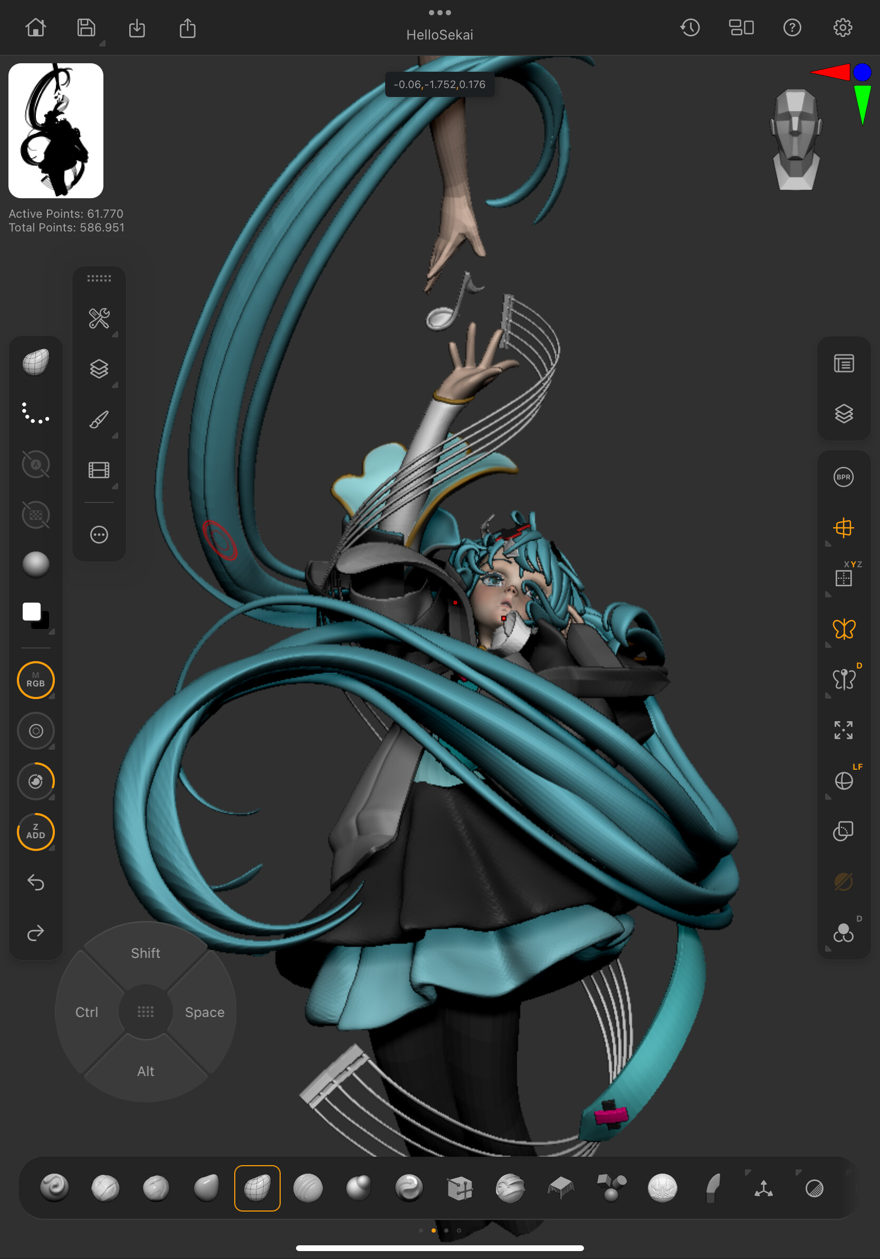The image size is (880, 1259).
Task: Click the frame mesh arrows icon
Action: pyautogui.click(x=843, y=730)
